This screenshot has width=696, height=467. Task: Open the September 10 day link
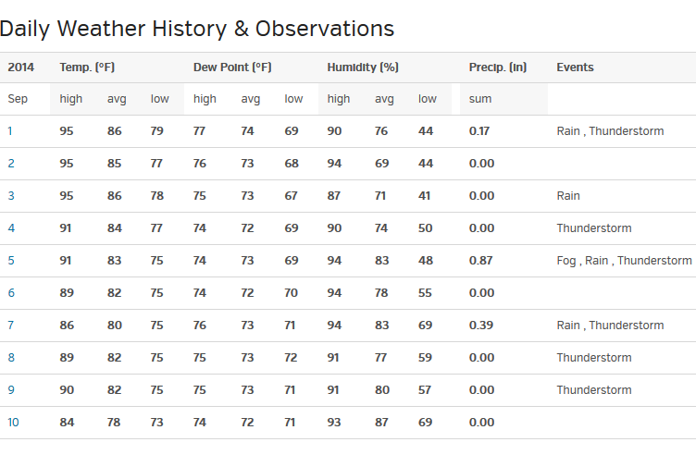tap(13, 423)
